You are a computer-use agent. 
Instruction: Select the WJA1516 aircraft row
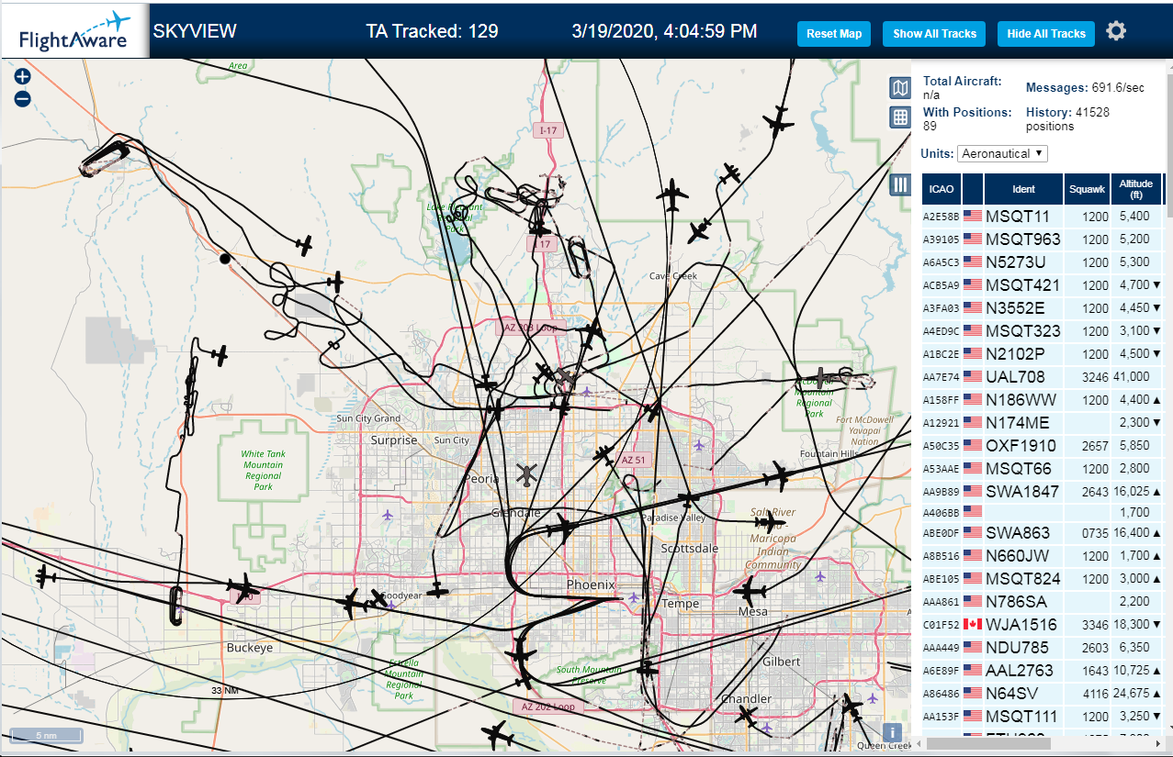1043,625
